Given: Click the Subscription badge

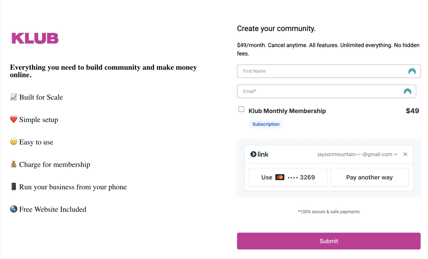Looking at the screenshot, I should [266, 124].
